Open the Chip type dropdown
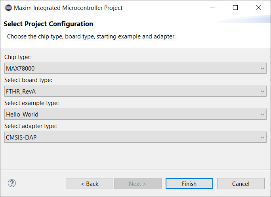271x197 pixels. point(135,68)
